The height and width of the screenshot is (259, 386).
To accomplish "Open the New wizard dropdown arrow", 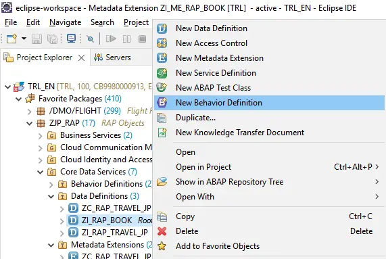I will 24,39.
